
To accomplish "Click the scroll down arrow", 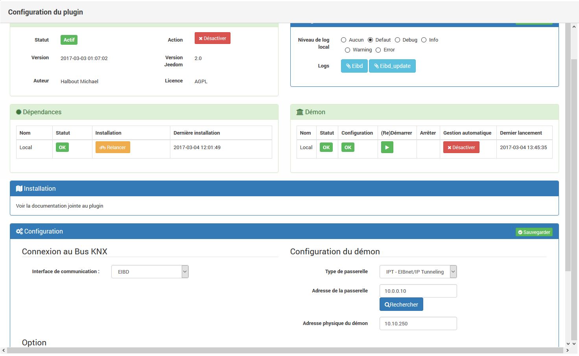I will [x=574, y=344].
